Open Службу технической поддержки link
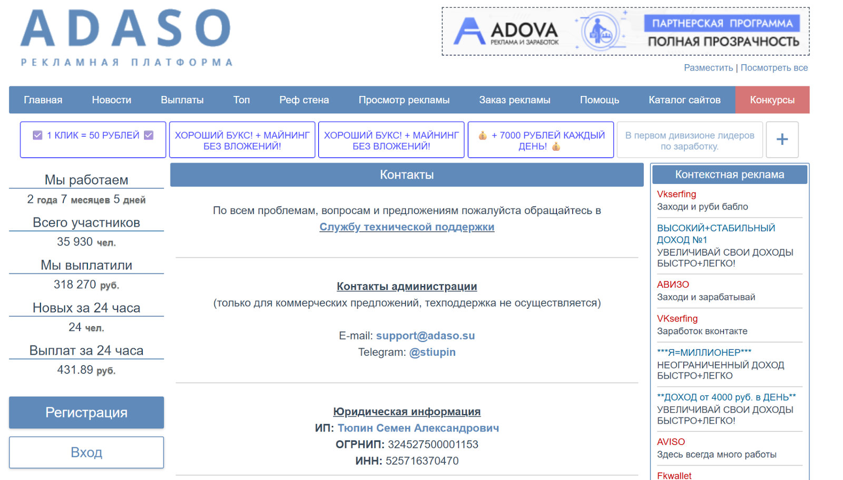Screen dimensions: 843x480 pyautogui.click(x=407, y=227)
